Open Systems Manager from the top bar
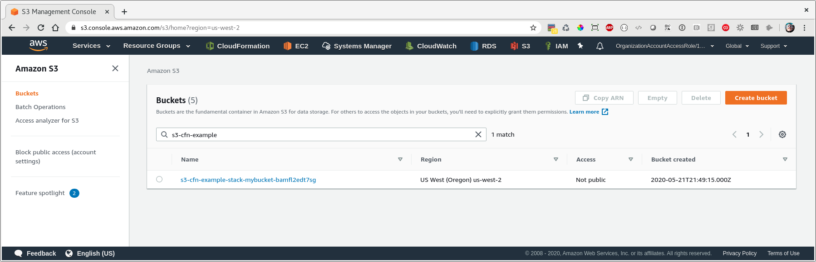Viewport: 816px width, 262px height. [x=357, y=46]
